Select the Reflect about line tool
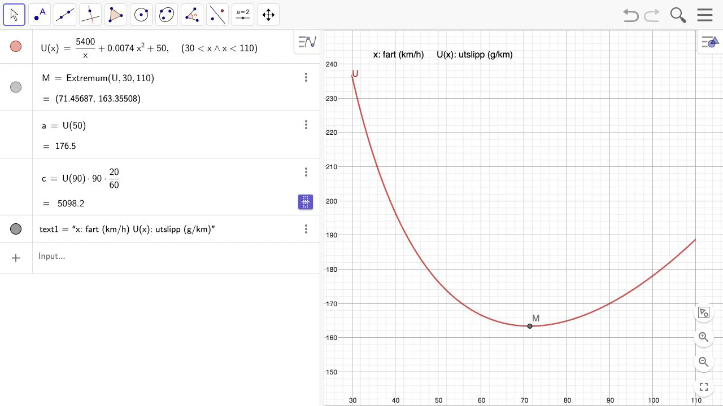Viewport: 723px width, 406px height. (217, 15)
